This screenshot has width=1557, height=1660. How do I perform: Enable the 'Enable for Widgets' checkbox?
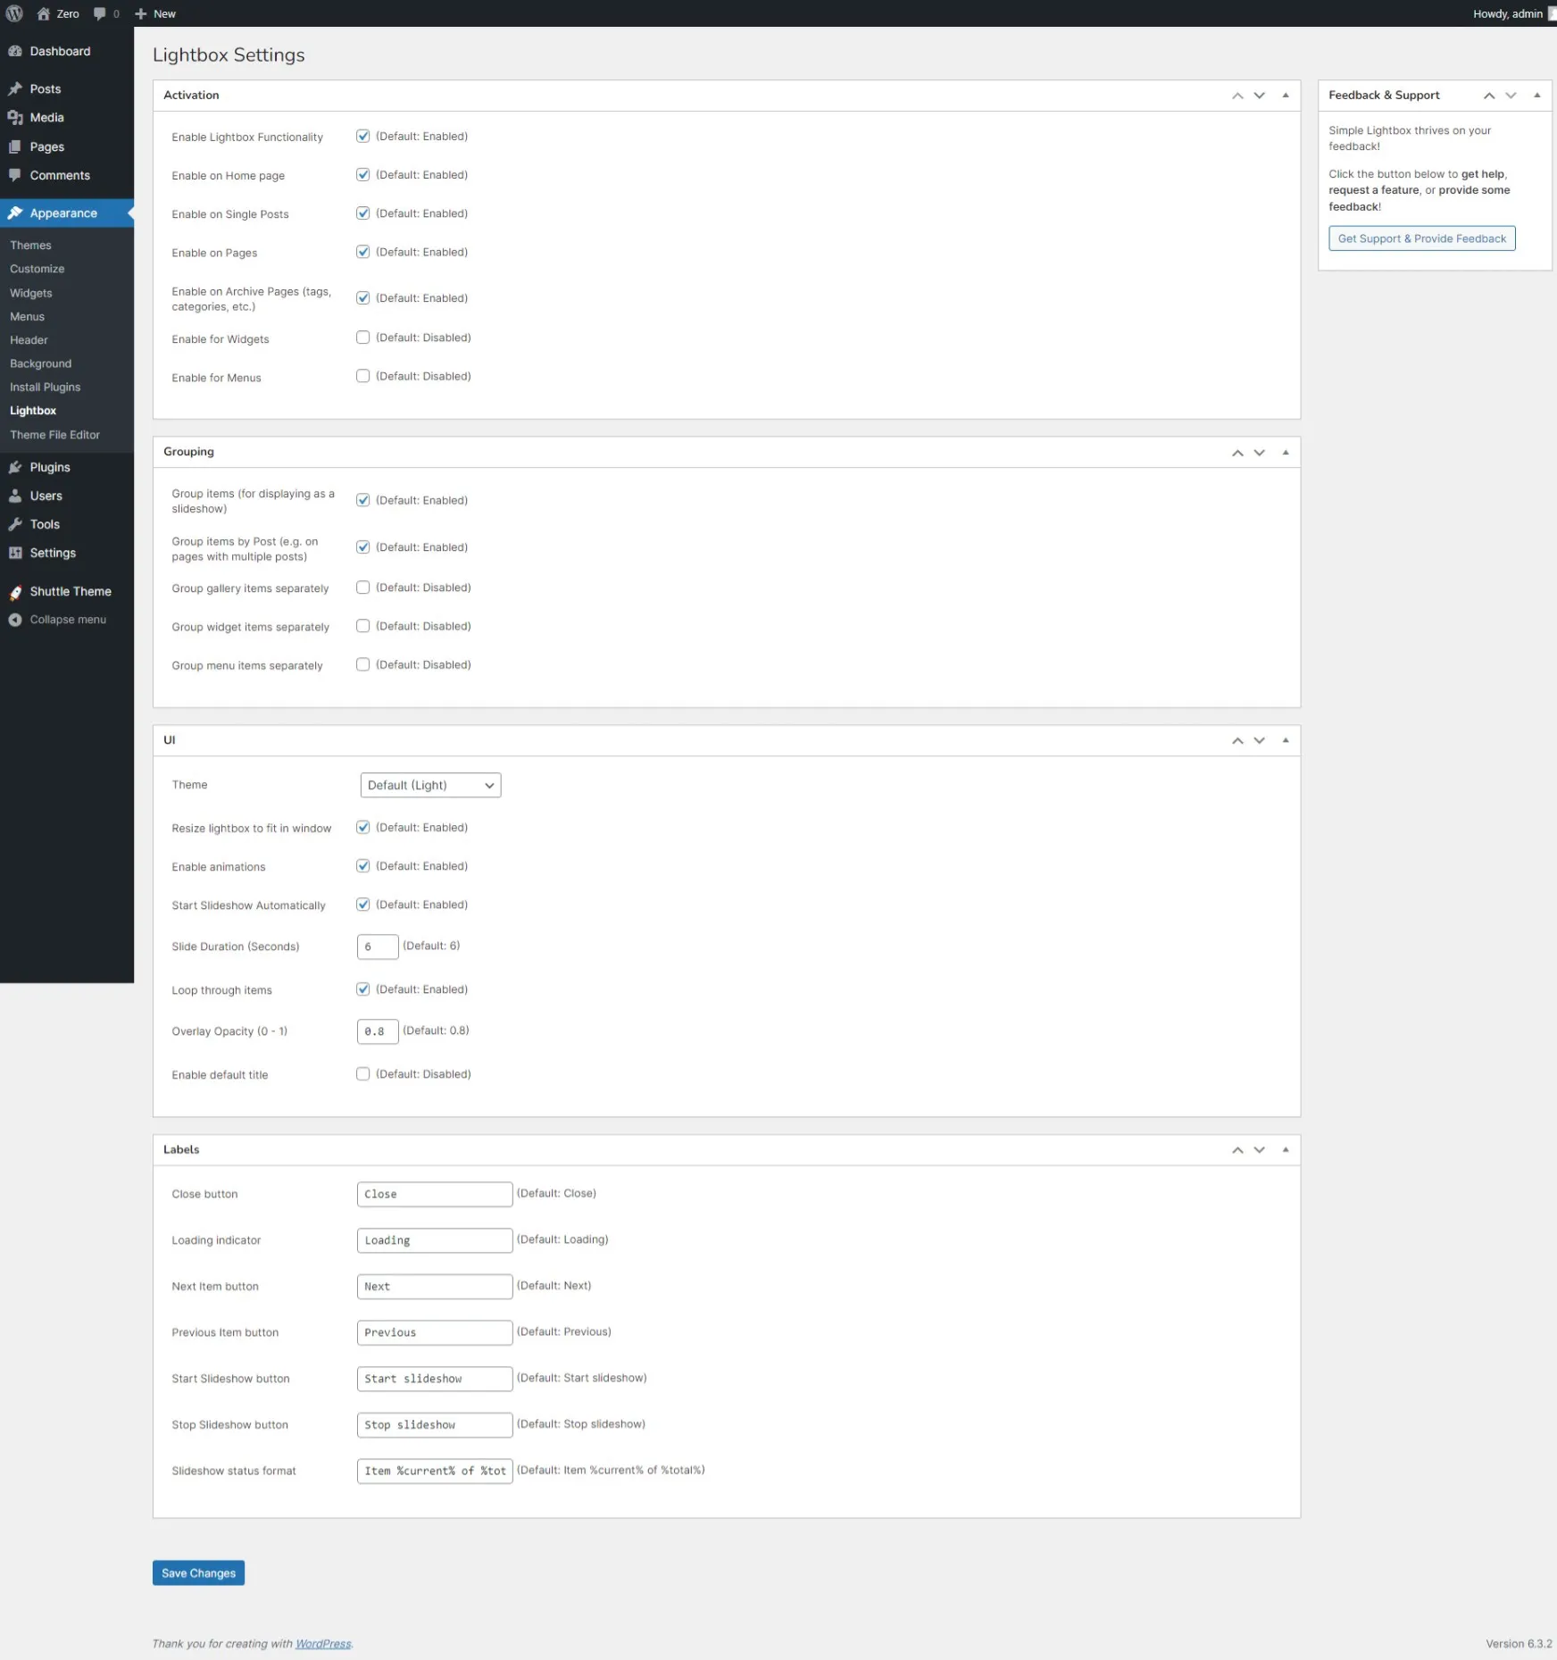362,338
